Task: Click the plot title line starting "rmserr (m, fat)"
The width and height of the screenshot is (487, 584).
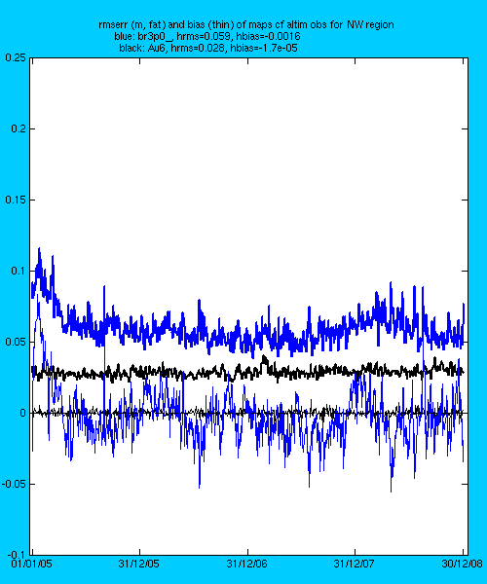Action: [245, 25]
